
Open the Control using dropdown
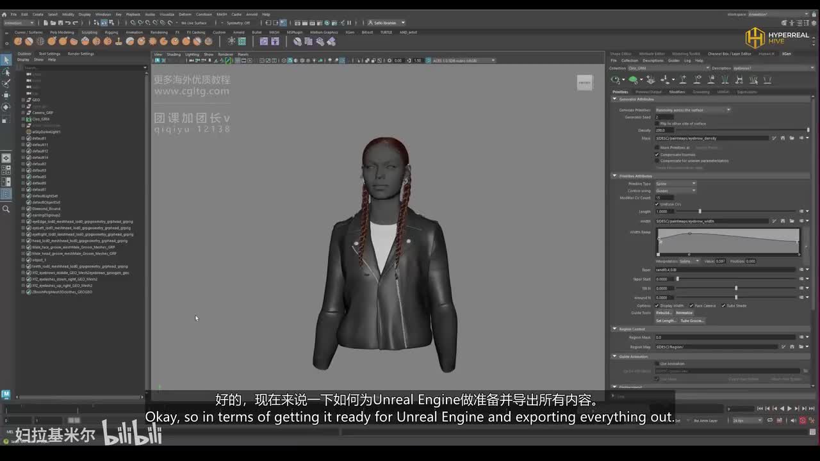point(675,191)
